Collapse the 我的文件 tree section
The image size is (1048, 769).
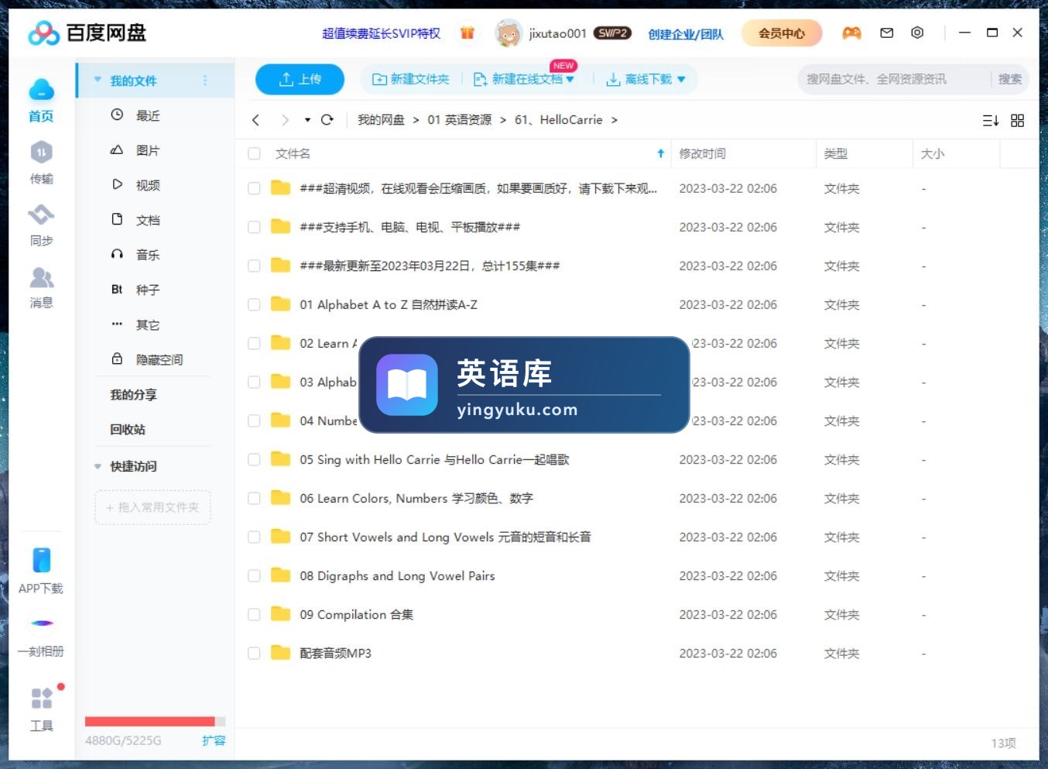point(98,80)
